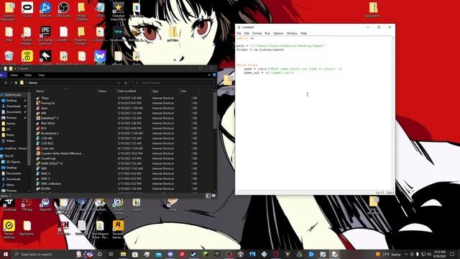The image size is (460, 259).
Task: Select the FTB App desktop shortcut
Action: pos(27,204)
